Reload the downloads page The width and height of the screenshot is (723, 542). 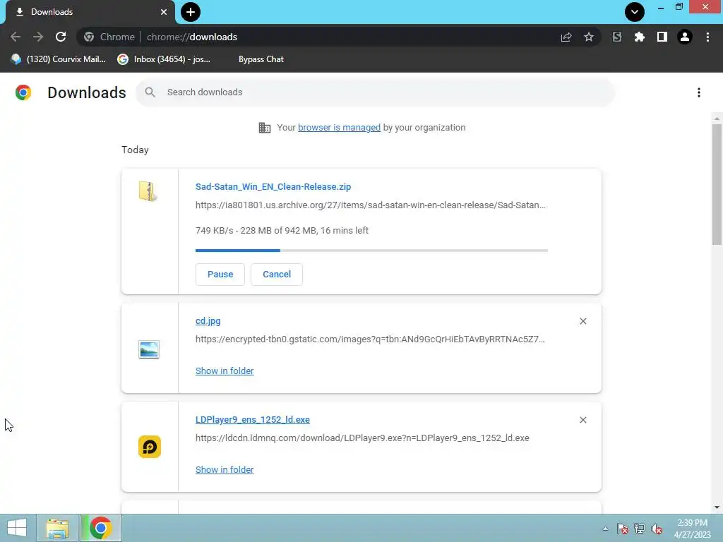pos(61,37)
